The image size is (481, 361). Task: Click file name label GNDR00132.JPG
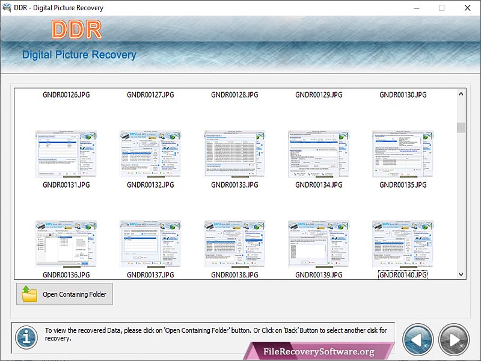pyautogui.click(x=150, y=185)
